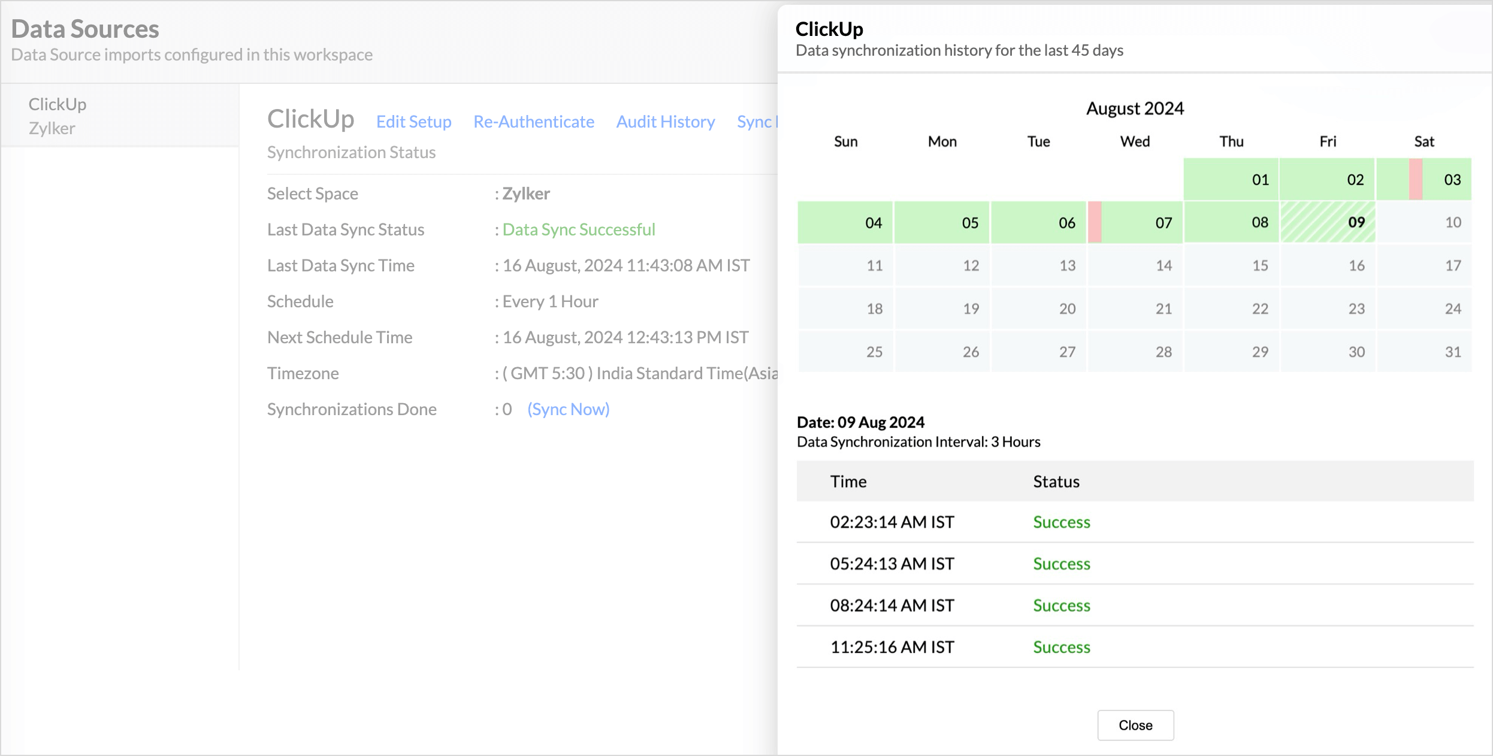Click the 05:24:13 AM IST sync time

(x=891, y=564)
